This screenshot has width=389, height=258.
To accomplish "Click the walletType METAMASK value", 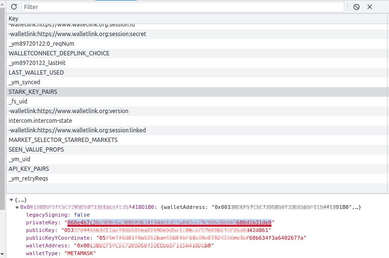I will [x=80, y=253].
